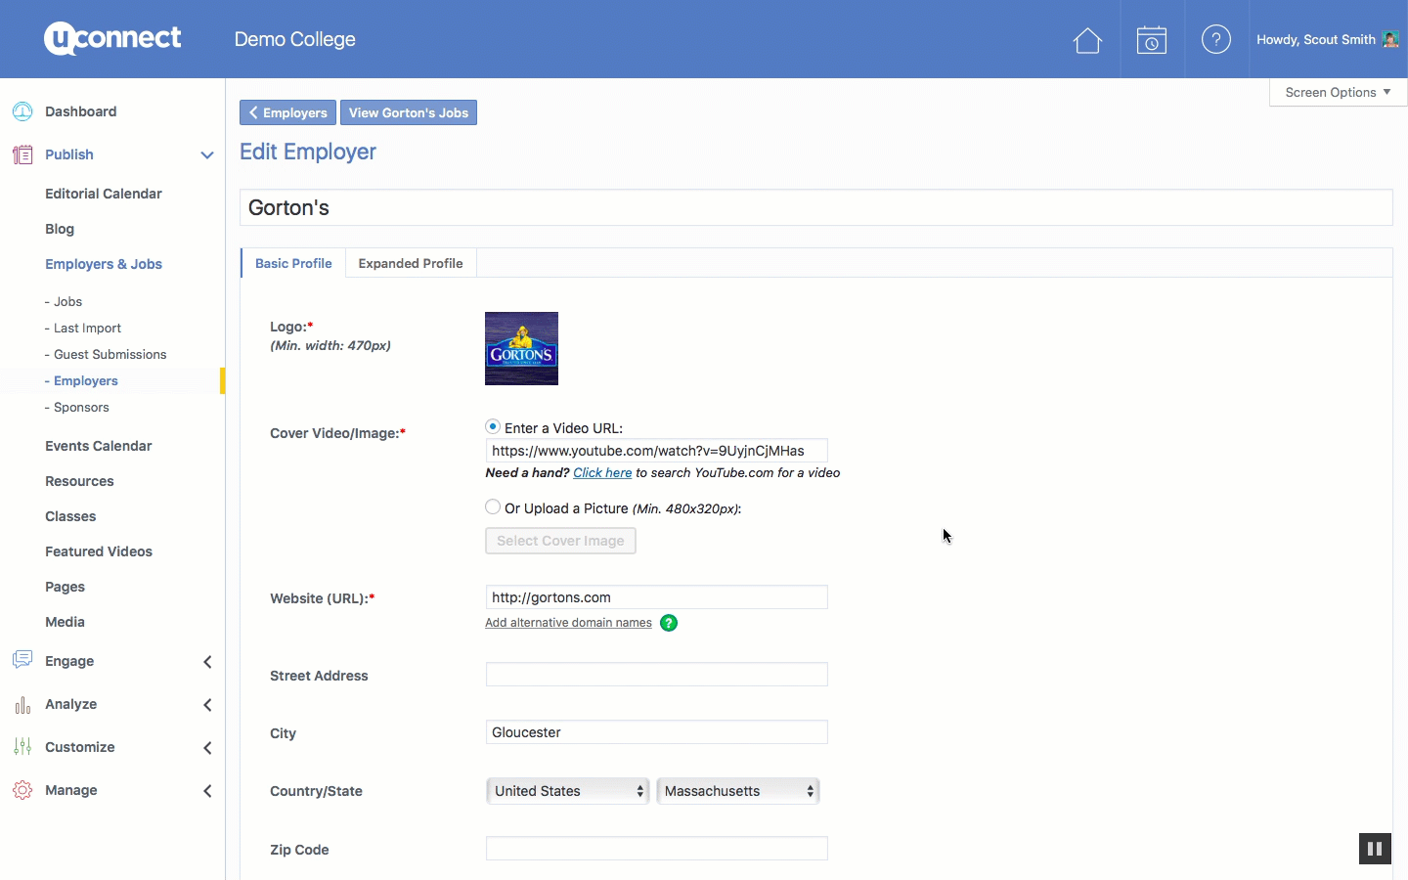Click the Dashboard gauge icon in sidebar
The image size is (1408, 880).
[x=22, y=111]
